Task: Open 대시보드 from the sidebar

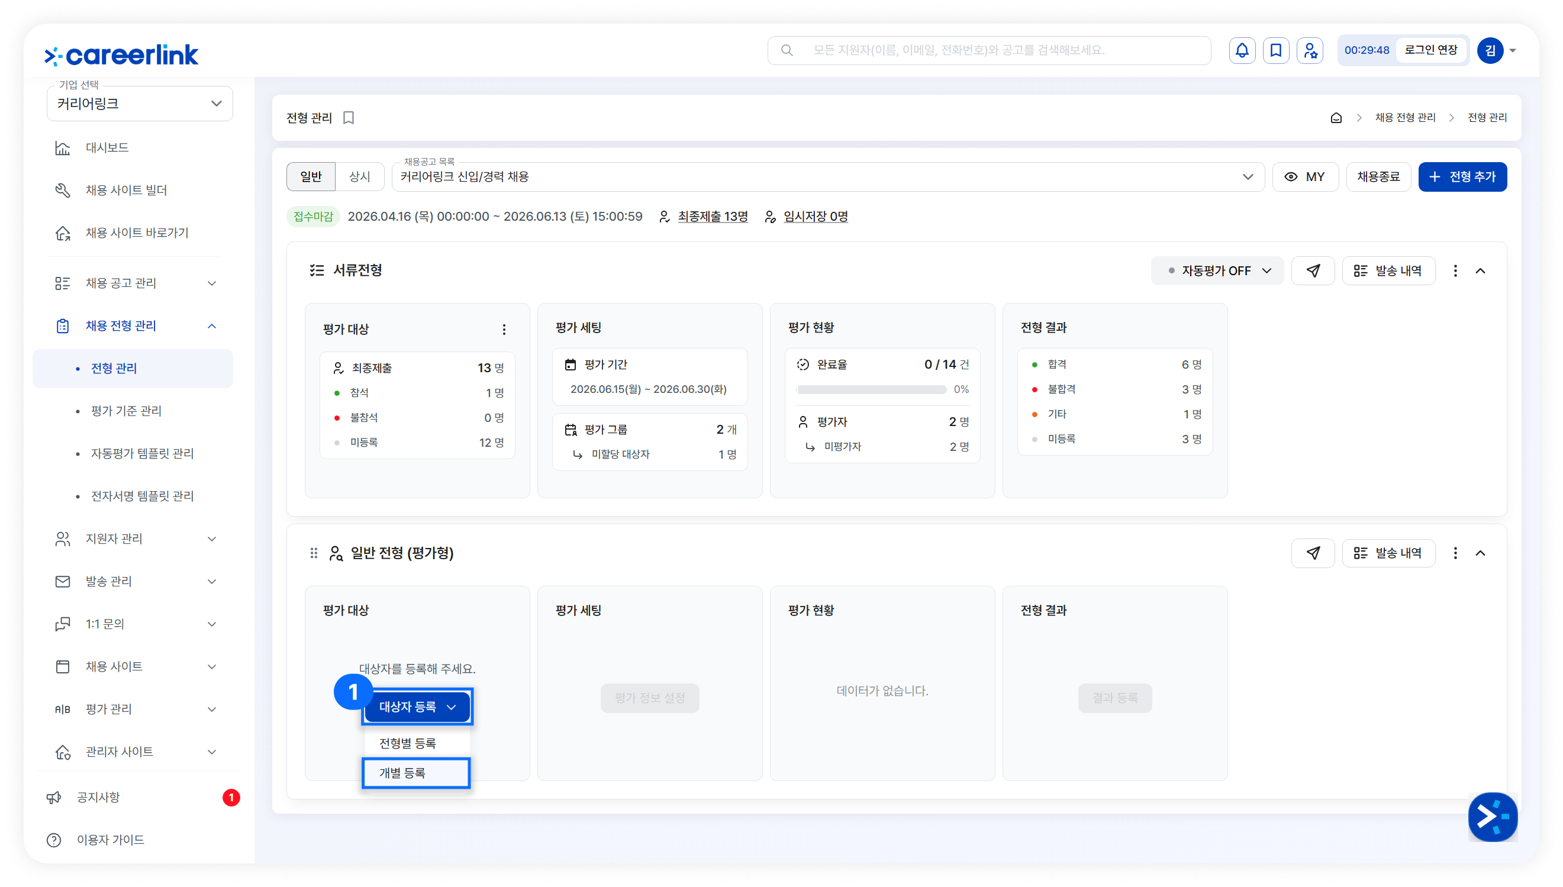Action: (x=134, y=148)
